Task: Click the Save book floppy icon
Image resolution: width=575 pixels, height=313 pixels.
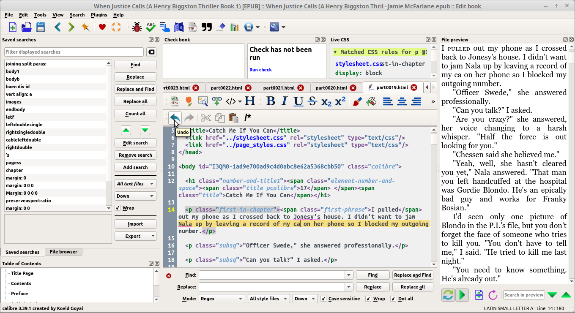Action: click(40, 27)
